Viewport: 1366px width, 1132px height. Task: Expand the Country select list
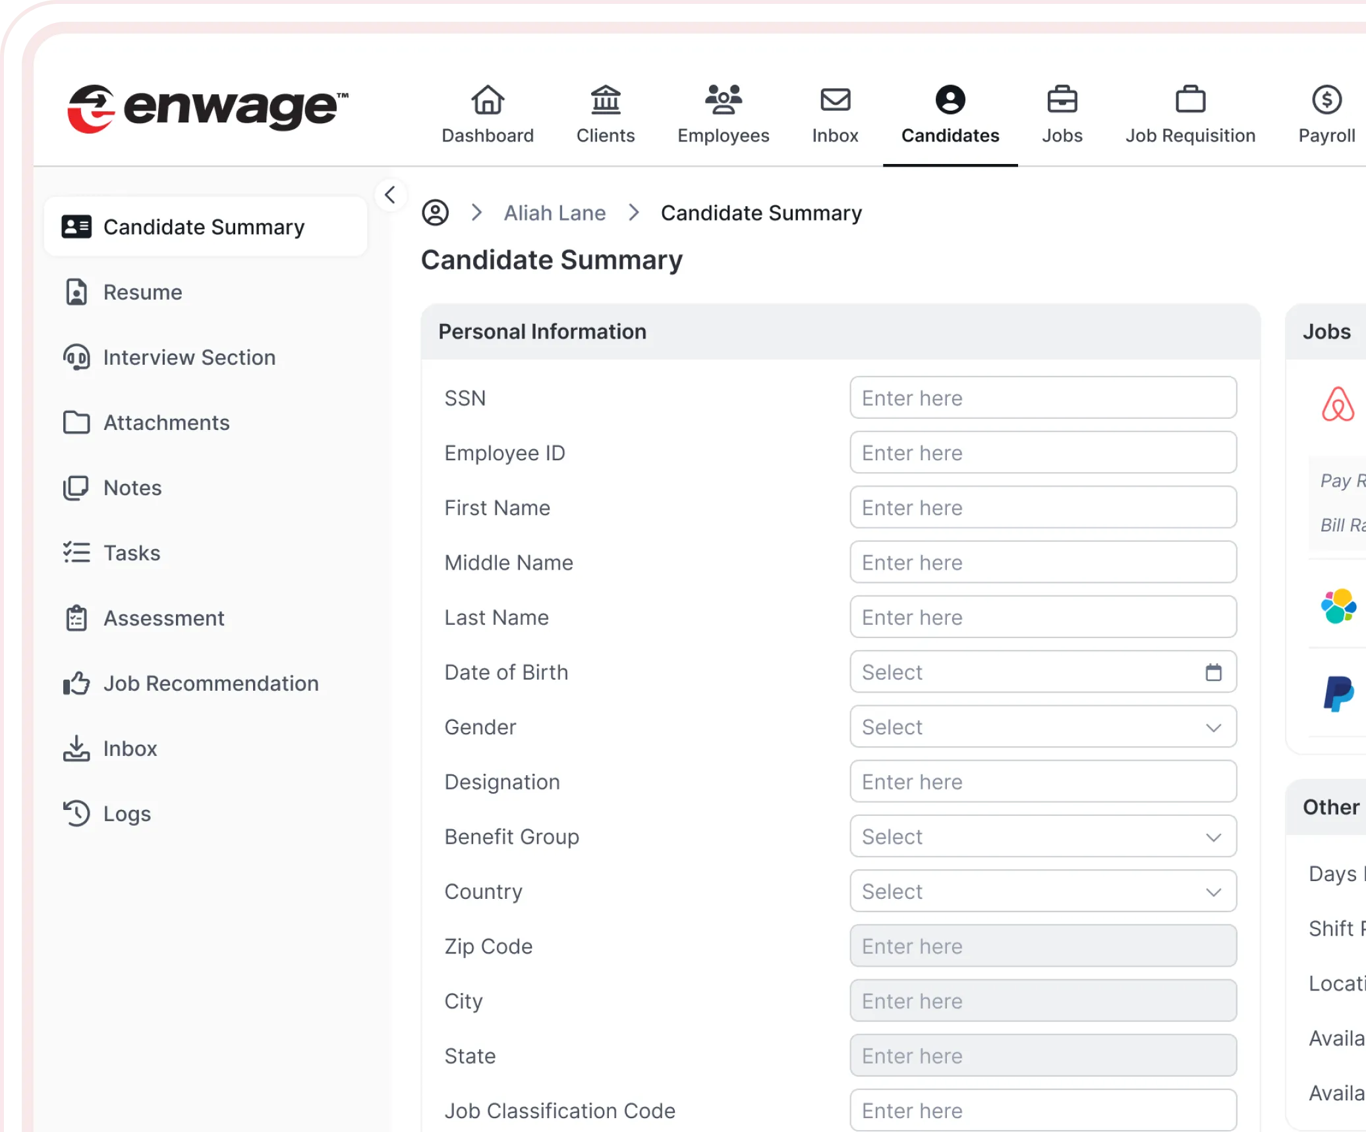click(x=1042, y=891)
